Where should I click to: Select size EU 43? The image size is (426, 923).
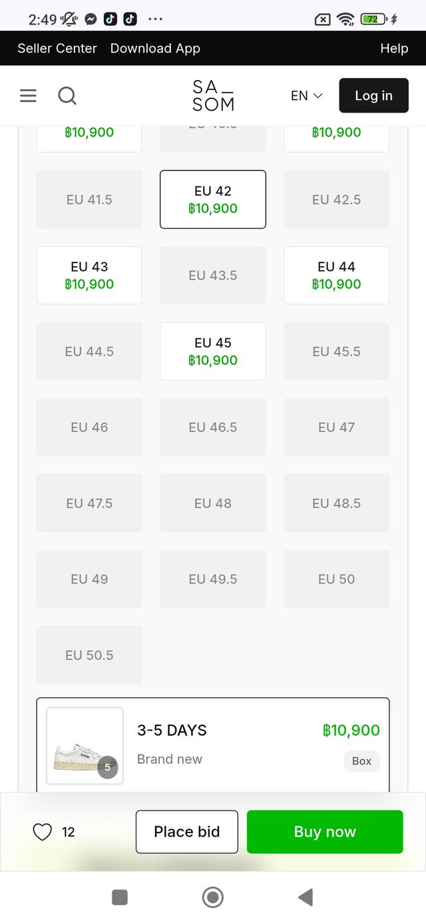pos(89,275)
